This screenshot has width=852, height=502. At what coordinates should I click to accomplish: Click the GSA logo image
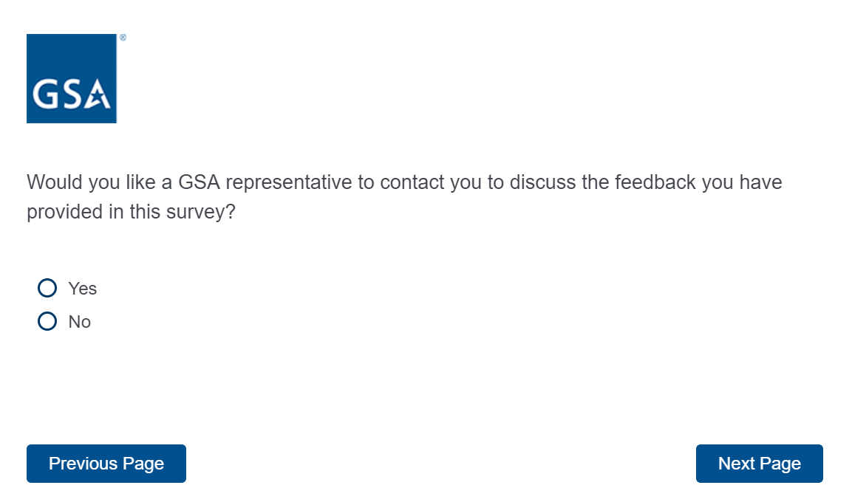[72, 78]
